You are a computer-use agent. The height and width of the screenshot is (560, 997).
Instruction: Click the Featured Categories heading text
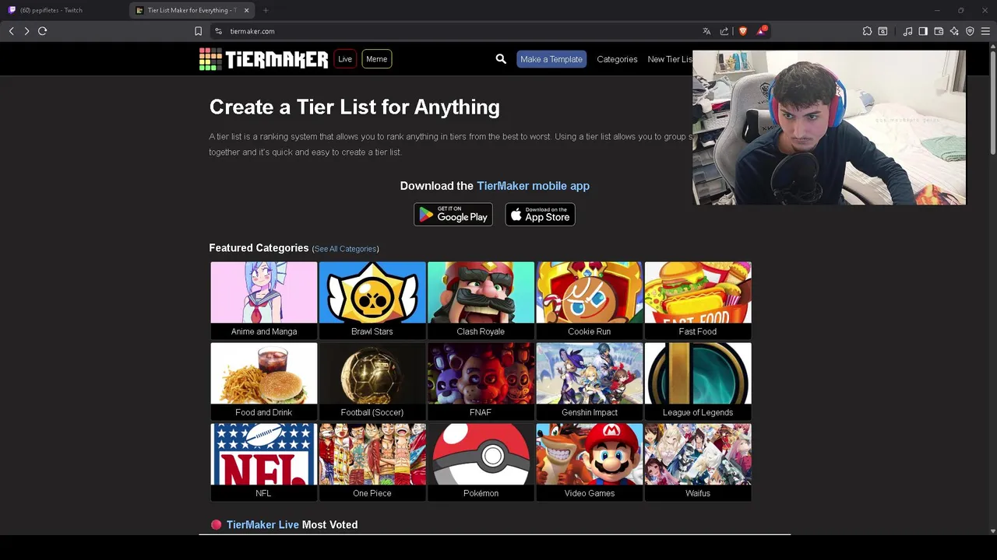259,248
